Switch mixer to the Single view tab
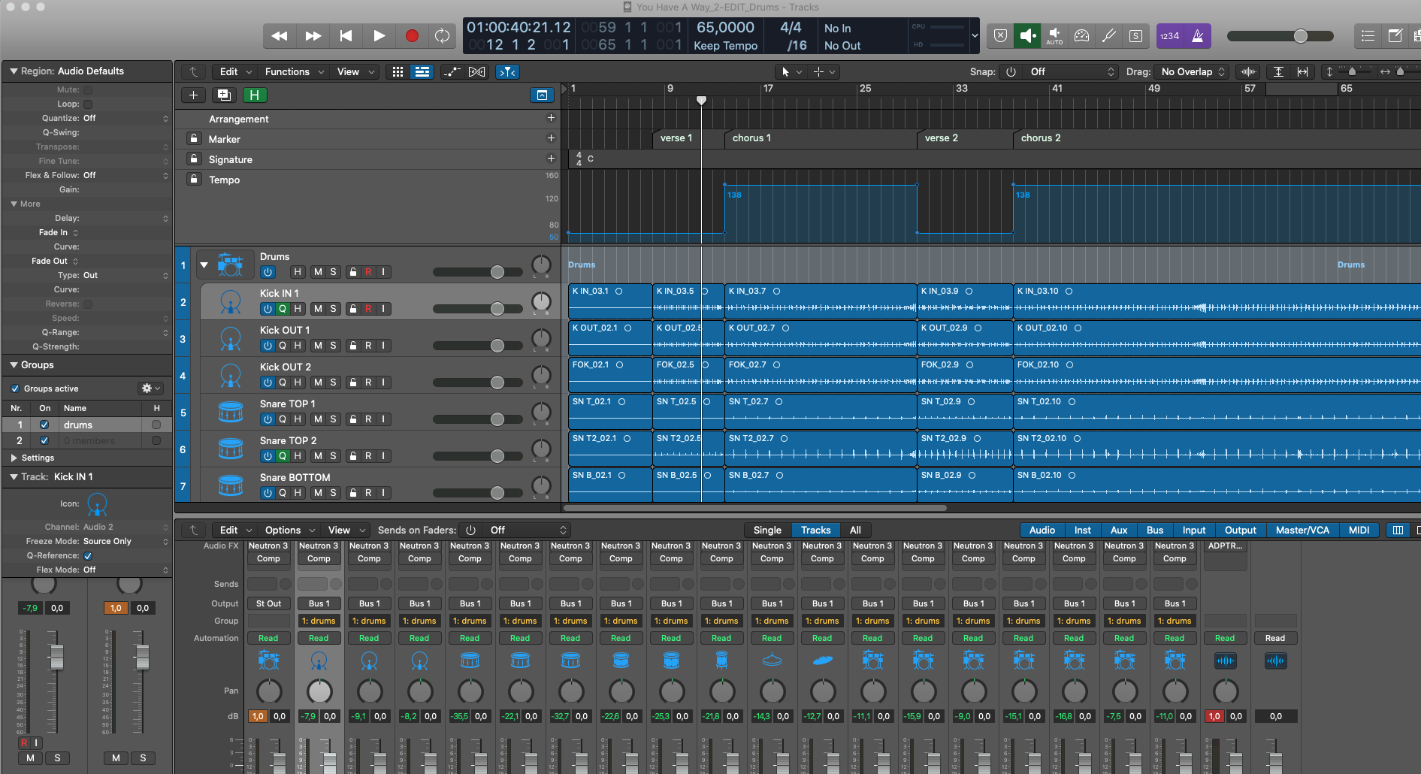This screenshot has height=774, width=1421. [767, 530]
